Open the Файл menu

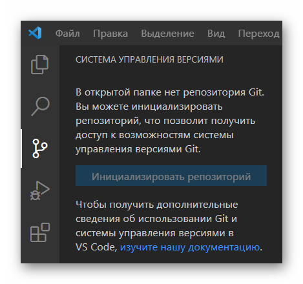coord(67,34)
